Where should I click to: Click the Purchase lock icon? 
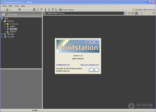134,10
